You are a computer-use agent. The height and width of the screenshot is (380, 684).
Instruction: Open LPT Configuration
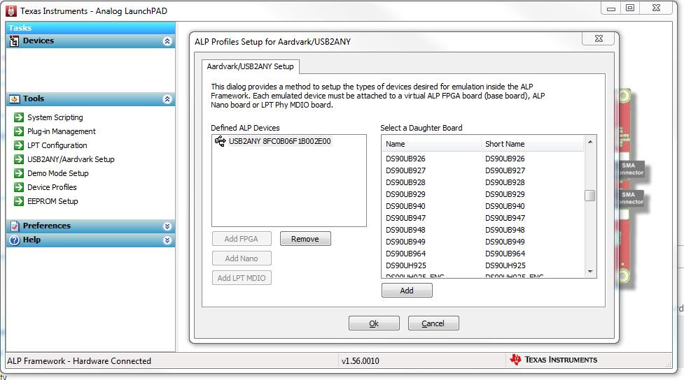[57, 145]
